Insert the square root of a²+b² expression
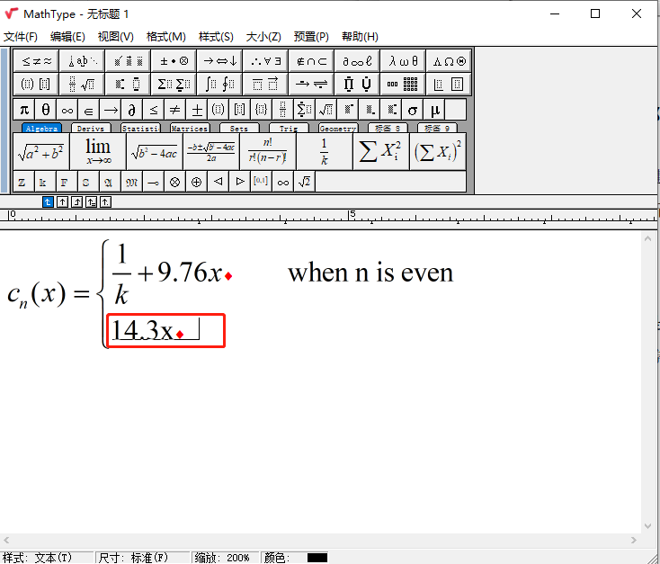Screen dimensions: 660x564 click(41, 152)
